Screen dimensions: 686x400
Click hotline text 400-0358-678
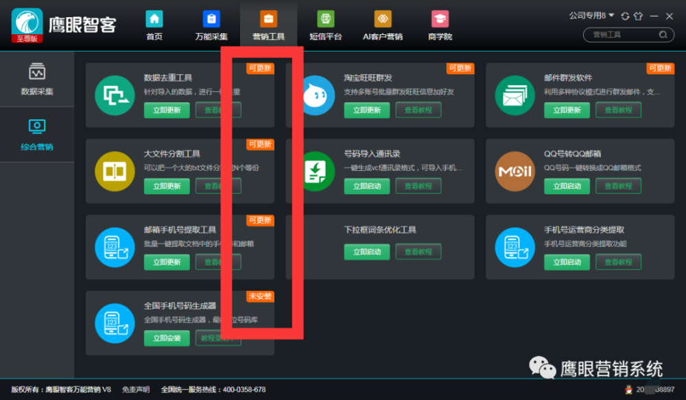point(244,390)
